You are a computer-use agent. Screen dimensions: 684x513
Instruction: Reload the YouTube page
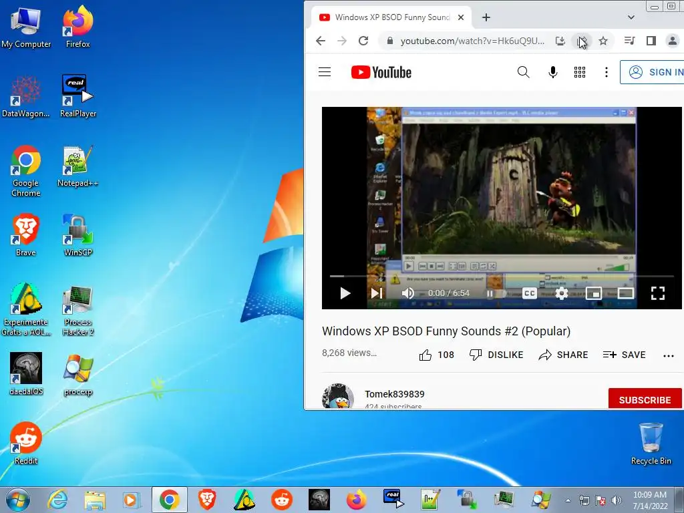pos(363,41)
